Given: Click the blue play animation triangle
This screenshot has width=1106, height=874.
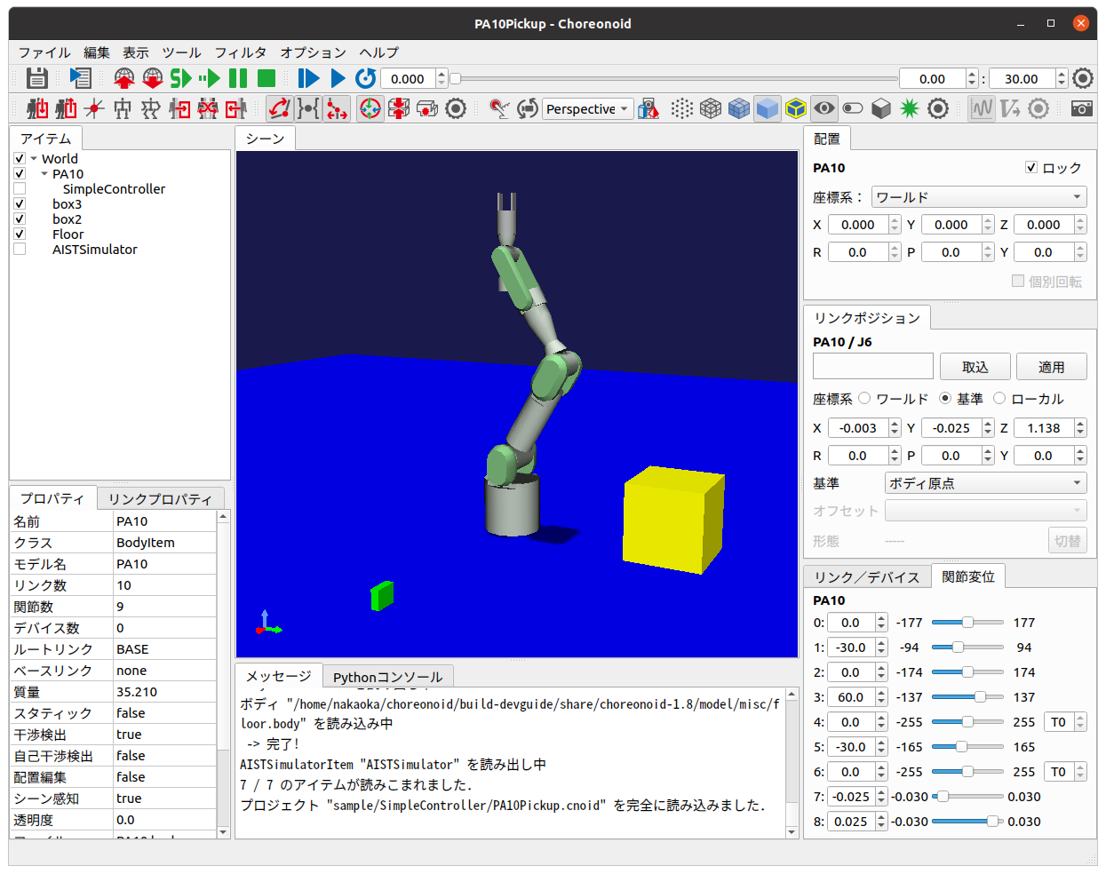Looking at the screenshot, I should point(338,78).
